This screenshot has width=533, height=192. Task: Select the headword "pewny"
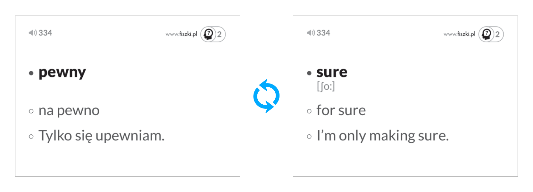pos(62,73)
